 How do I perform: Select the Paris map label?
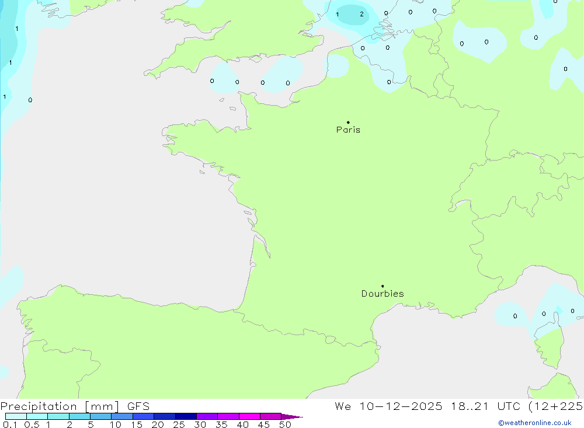(x=348, y=130)
